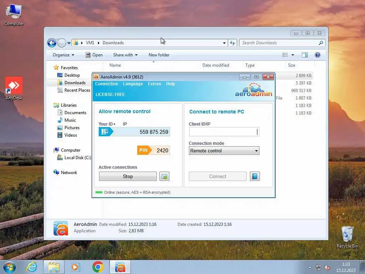Click the aeroadmin logo
365x274 pixels.
click(253, 90)
